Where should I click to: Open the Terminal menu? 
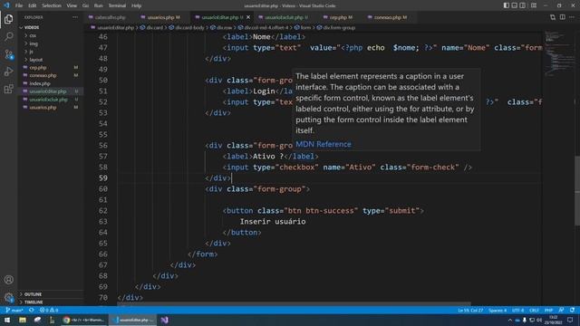click(x=117, y=5)
